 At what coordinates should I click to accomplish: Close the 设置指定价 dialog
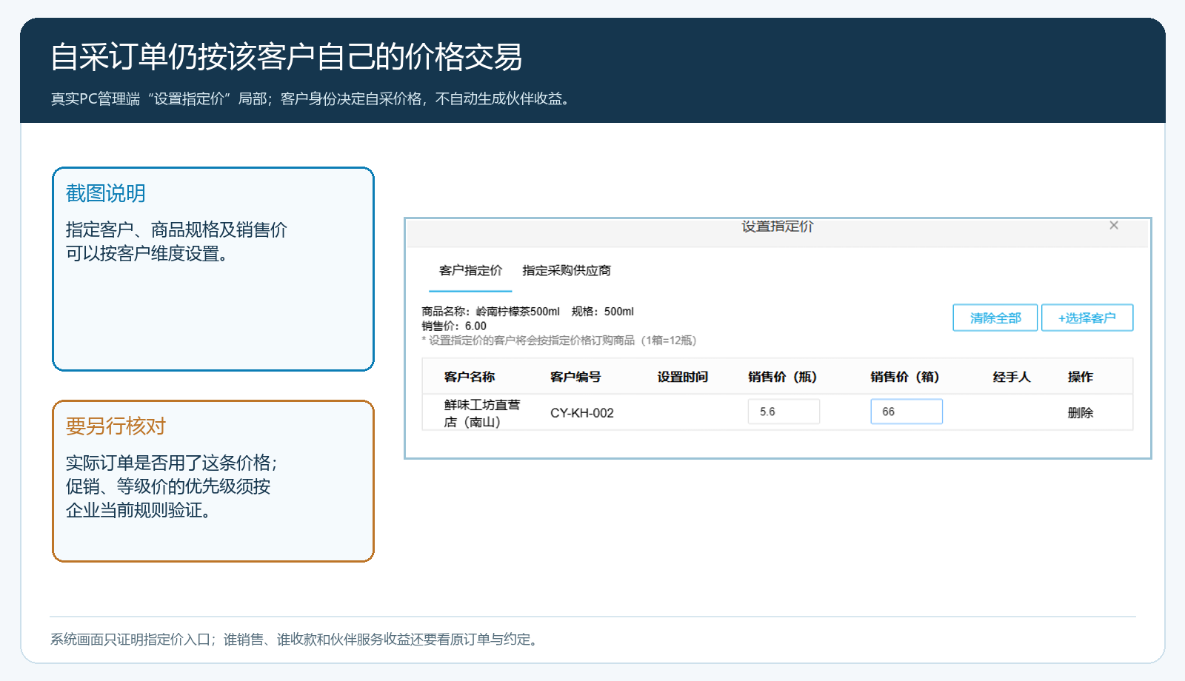(x=1114, y=225)
